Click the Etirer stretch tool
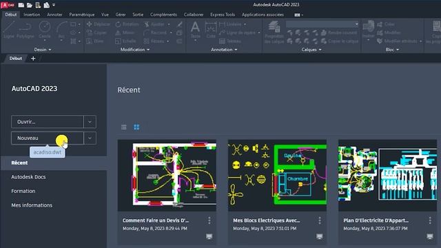Image resolution: width=441 pixels, height=248 pixels. click(x=95, y=41)
